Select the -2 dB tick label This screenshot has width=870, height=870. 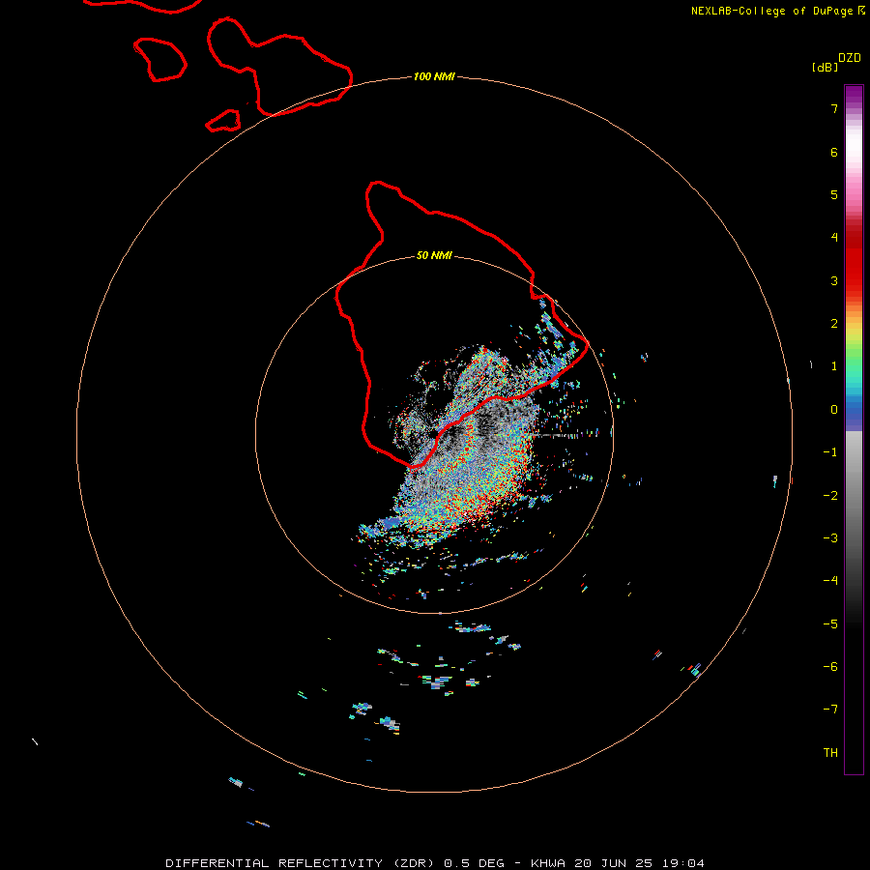(830, 496)
